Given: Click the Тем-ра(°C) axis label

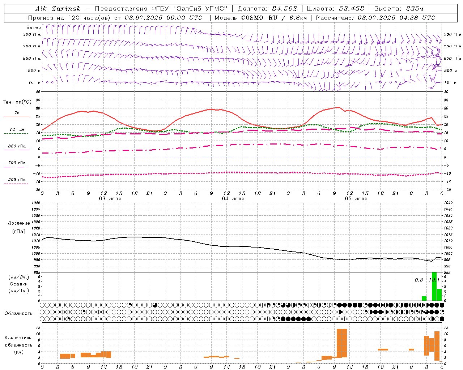Looking at the screenshot, I should pos(17,102).
